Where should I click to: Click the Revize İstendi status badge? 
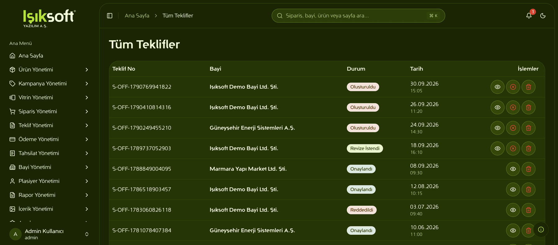pos(365,148)
